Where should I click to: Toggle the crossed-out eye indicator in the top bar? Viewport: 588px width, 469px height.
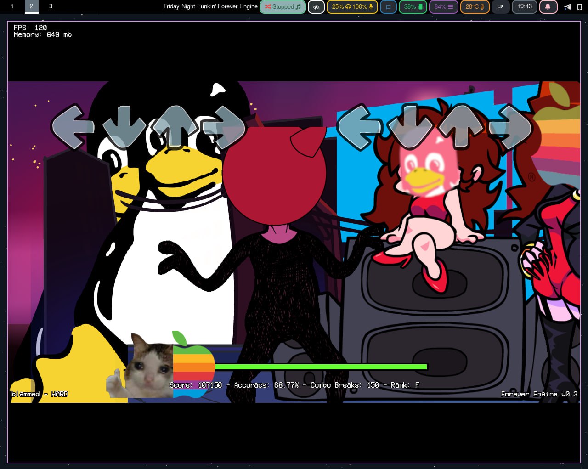click(316, 7)
